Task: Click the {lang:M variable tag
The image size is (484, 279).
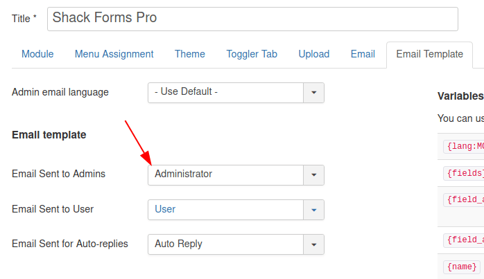Action: [464, 147]
